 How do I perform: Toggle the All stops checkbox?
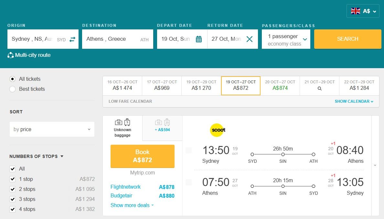coord(13,169)
